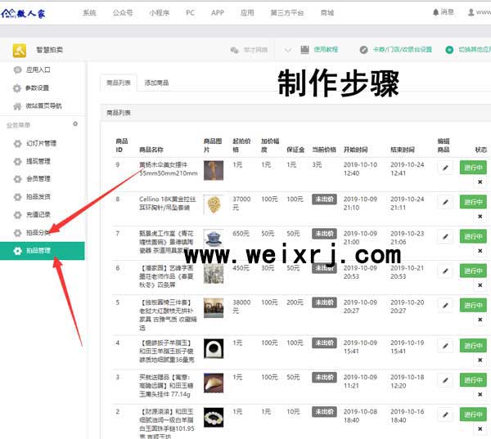Switch to the PC top menu

[x=190, y=13]
